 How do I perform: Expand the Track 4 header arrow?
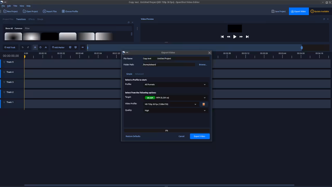tap(4, 72)
